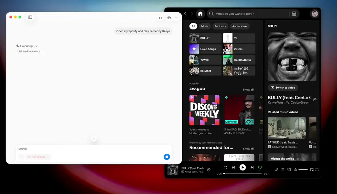Open FATHER related music video thumbnail

click(287, 128)
